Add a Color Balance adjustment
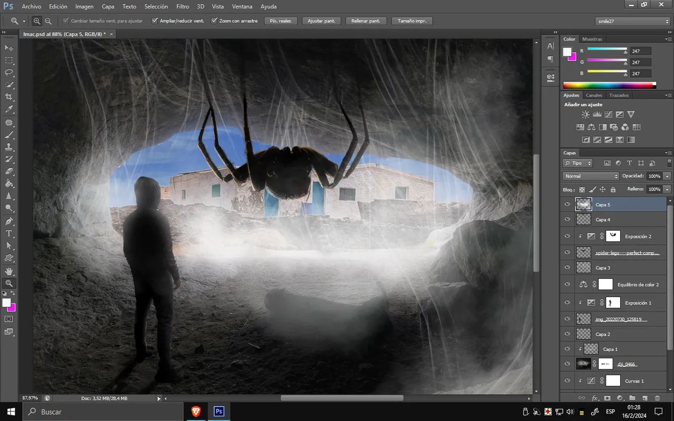 (591, 127)
